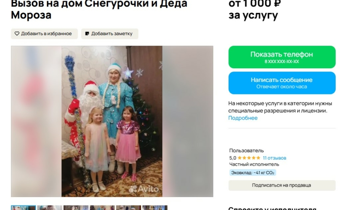This screenshot has height=210, width=340.
Task: Click the Эковклад −41 кг CO₂ badge
Action: coord(253,172)
